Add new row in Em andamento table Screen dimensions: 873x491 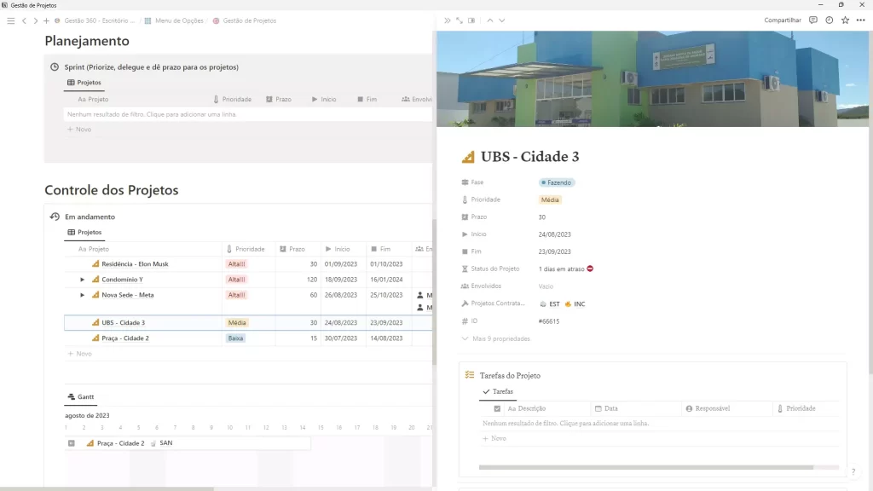(79, 354)
